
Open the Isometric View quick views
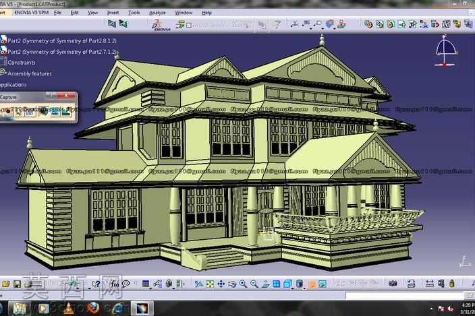click(288, 284)
